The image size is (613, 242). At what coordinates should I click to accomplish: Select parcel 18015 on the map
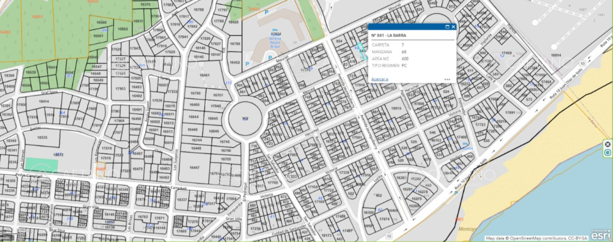click(396, 108)
